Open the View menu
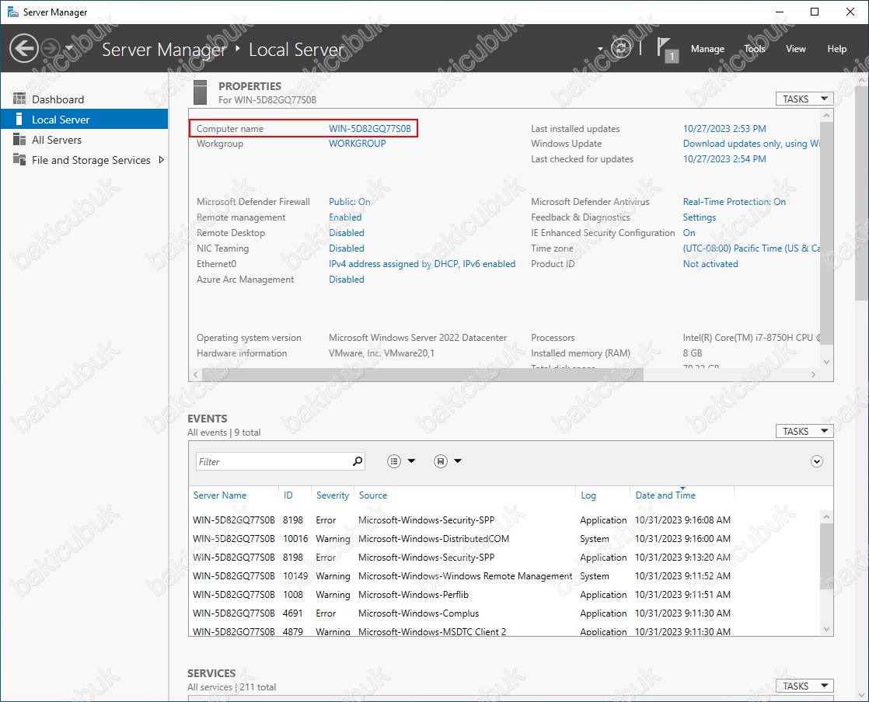The width and height of the screenshot is (869, 702). click(795, 49)
